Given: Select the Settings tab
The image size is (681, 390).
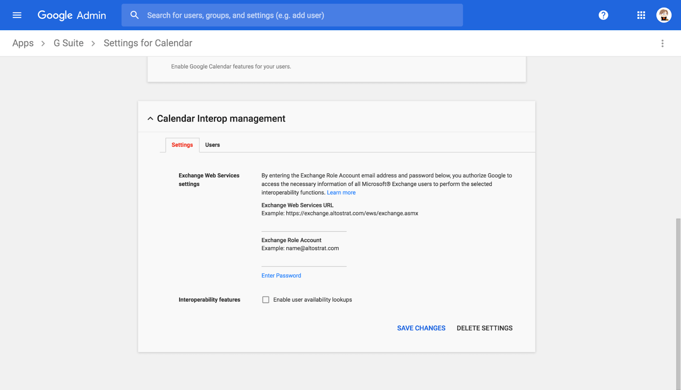Looking at the screenshot, I should pyautogui.click(x=182, y=145).
